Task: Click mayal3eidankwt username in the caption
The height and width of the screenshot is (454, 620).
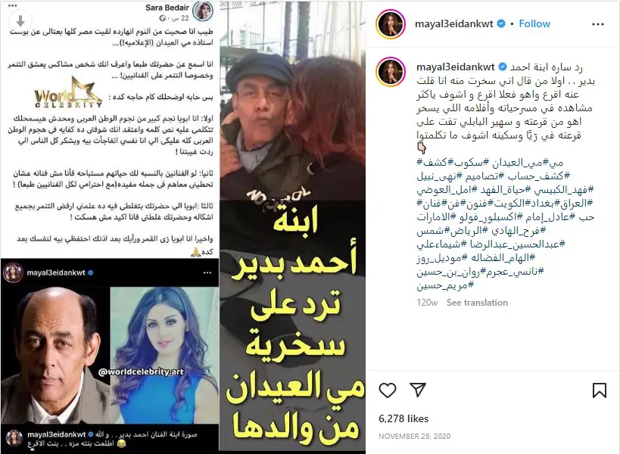Action: click(456, 67)
